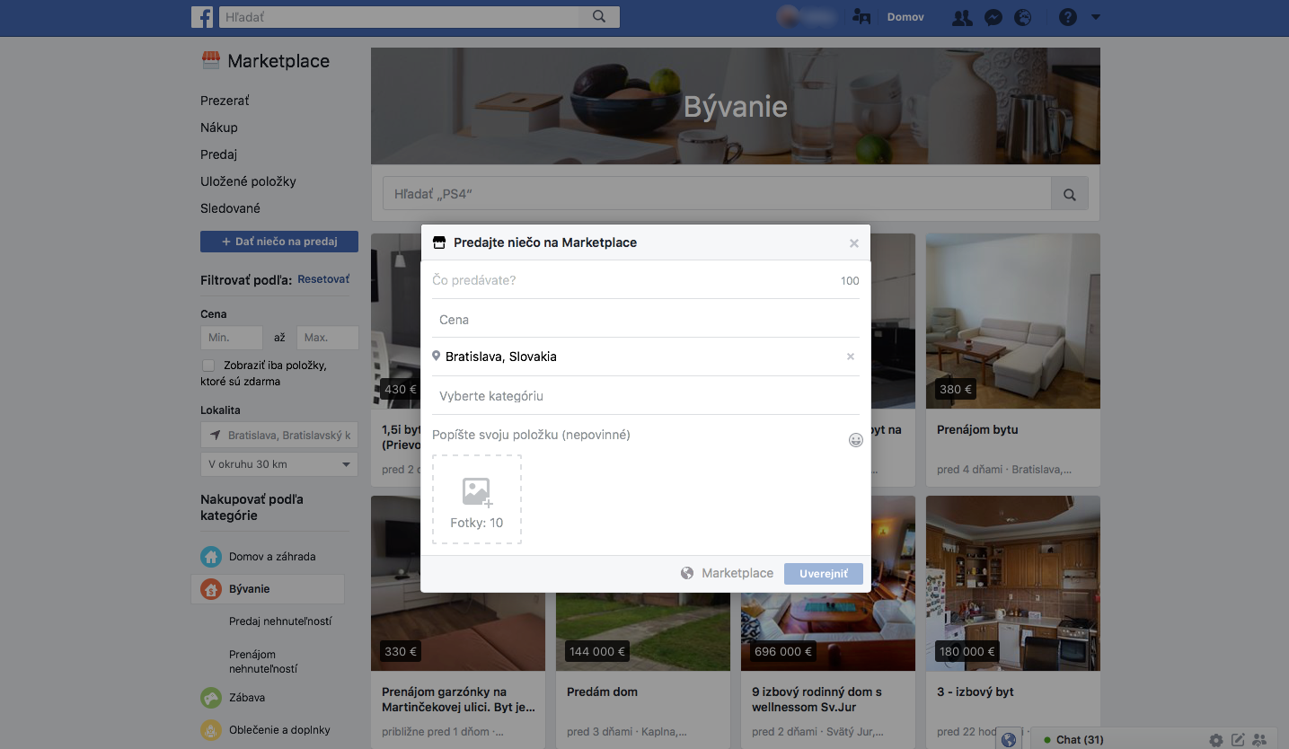Select Predaj in sidebar

[x=219, y=154]
